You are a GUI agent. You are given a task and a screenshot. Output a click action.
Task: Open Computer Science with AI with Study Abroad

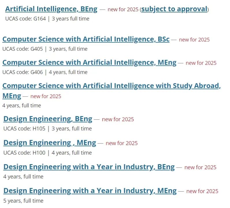click(112, 86)
